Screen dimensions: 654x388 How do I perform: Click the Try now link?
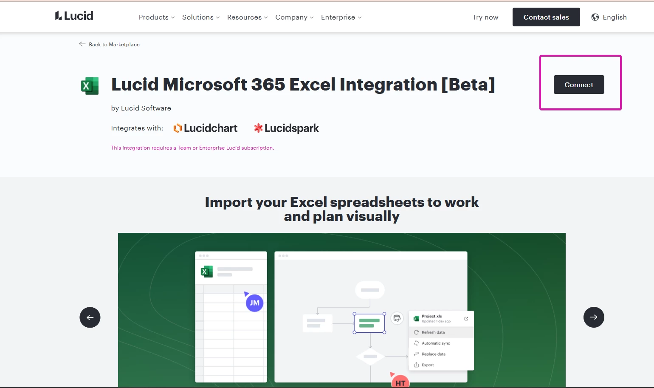click(485, 17)
